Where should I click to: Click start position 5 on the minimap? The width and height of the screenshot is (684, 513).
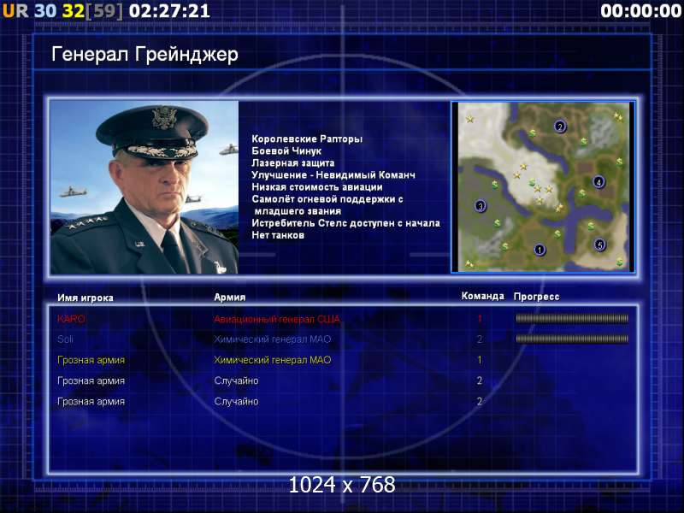point(600,245)
